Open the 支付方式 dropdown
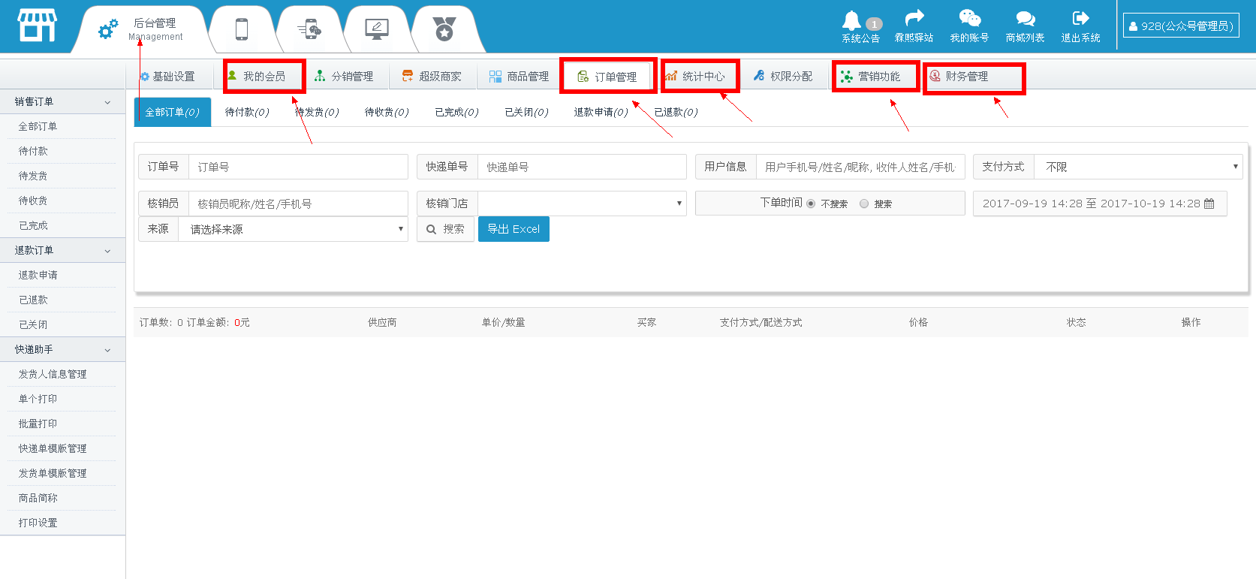This screenshot has width=1256, height=579. [1137, 167]
